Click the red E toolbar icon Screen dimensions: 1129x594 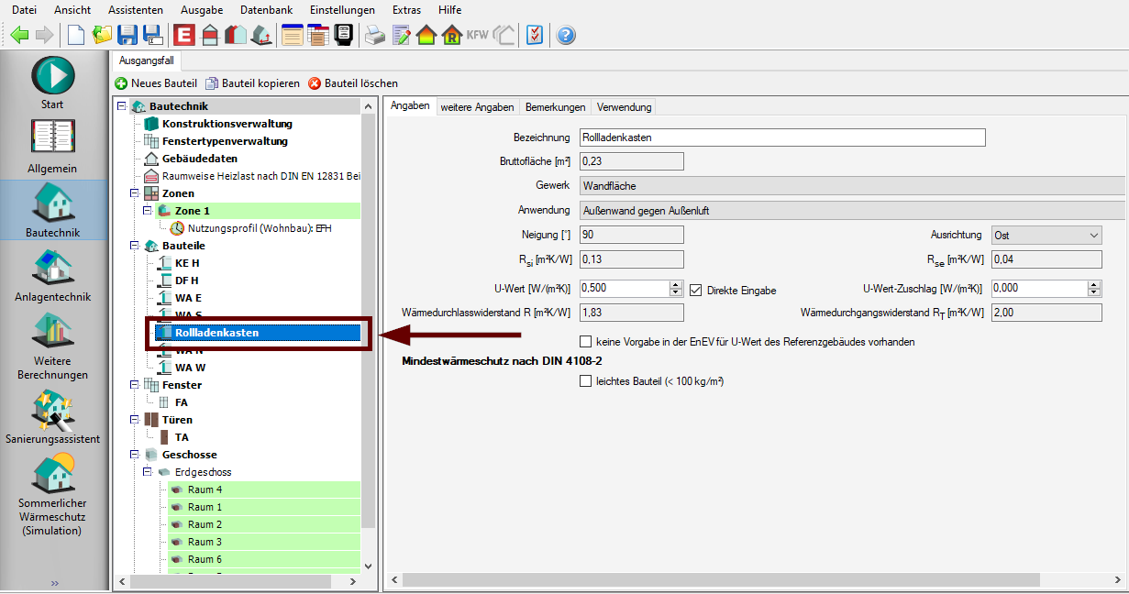coord(183,36)
